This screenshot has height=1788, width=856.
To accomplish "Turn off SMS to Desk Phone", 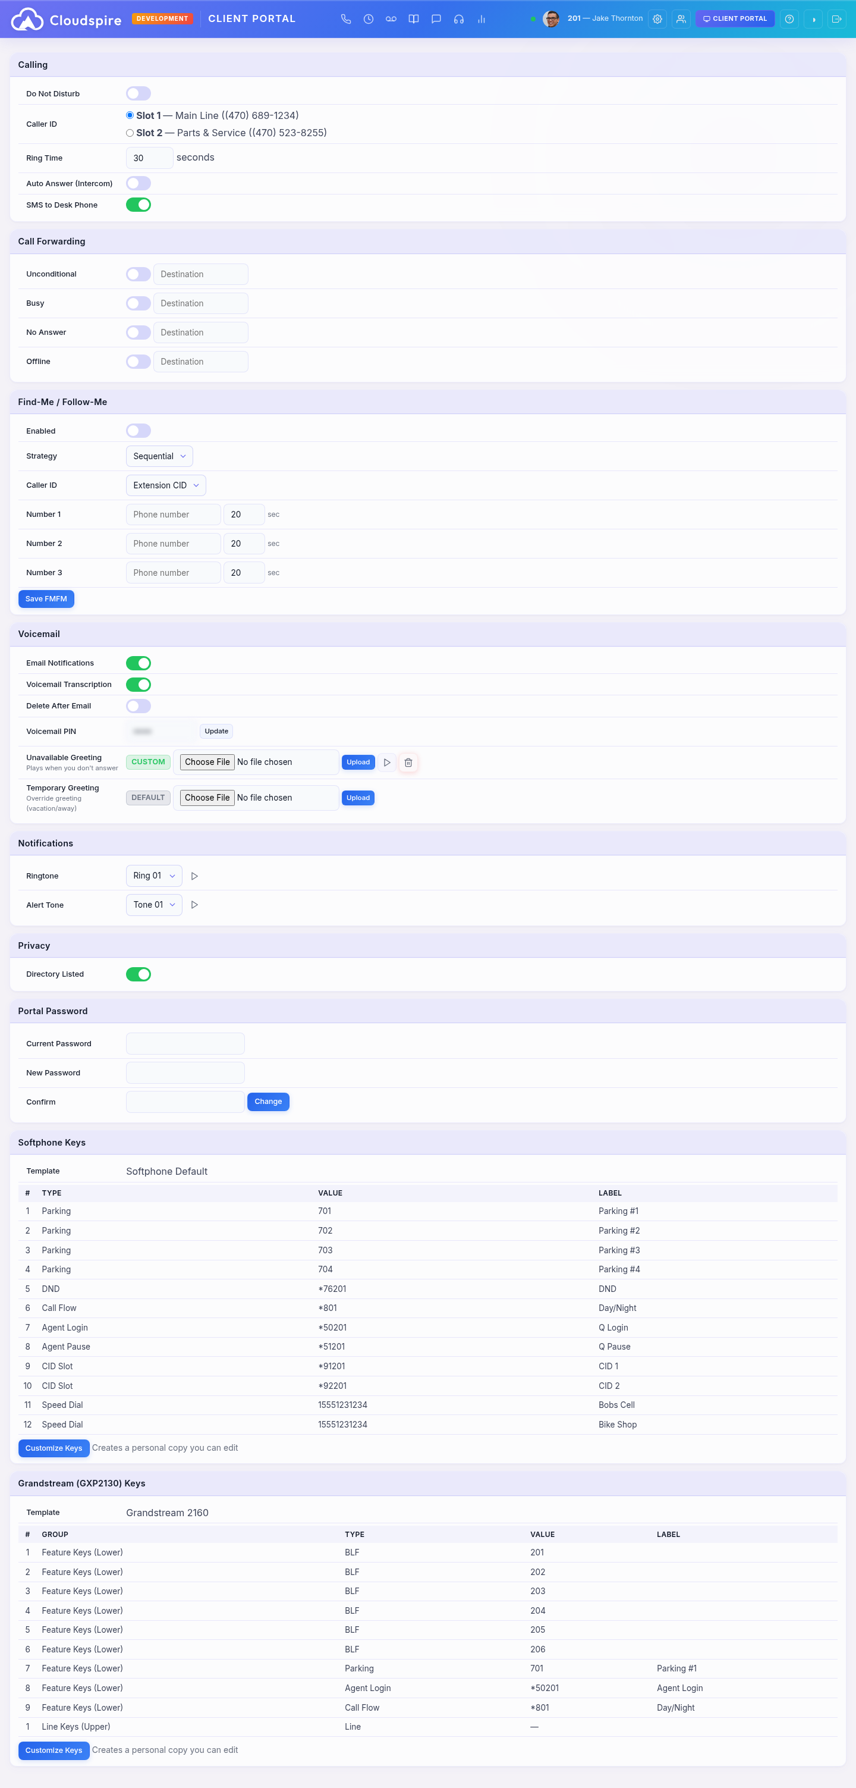I will tap(138, 205).
